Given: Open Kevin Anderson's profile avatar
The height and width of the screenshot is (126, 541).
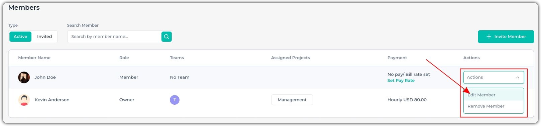Looking at the screenshot, I should tap(24, 100).
